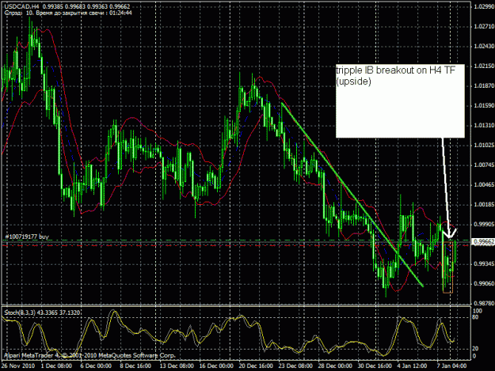Screen dimensions: 495x371
Task: Click the current price tag 0.99662
Action: (x=483, y=241)
